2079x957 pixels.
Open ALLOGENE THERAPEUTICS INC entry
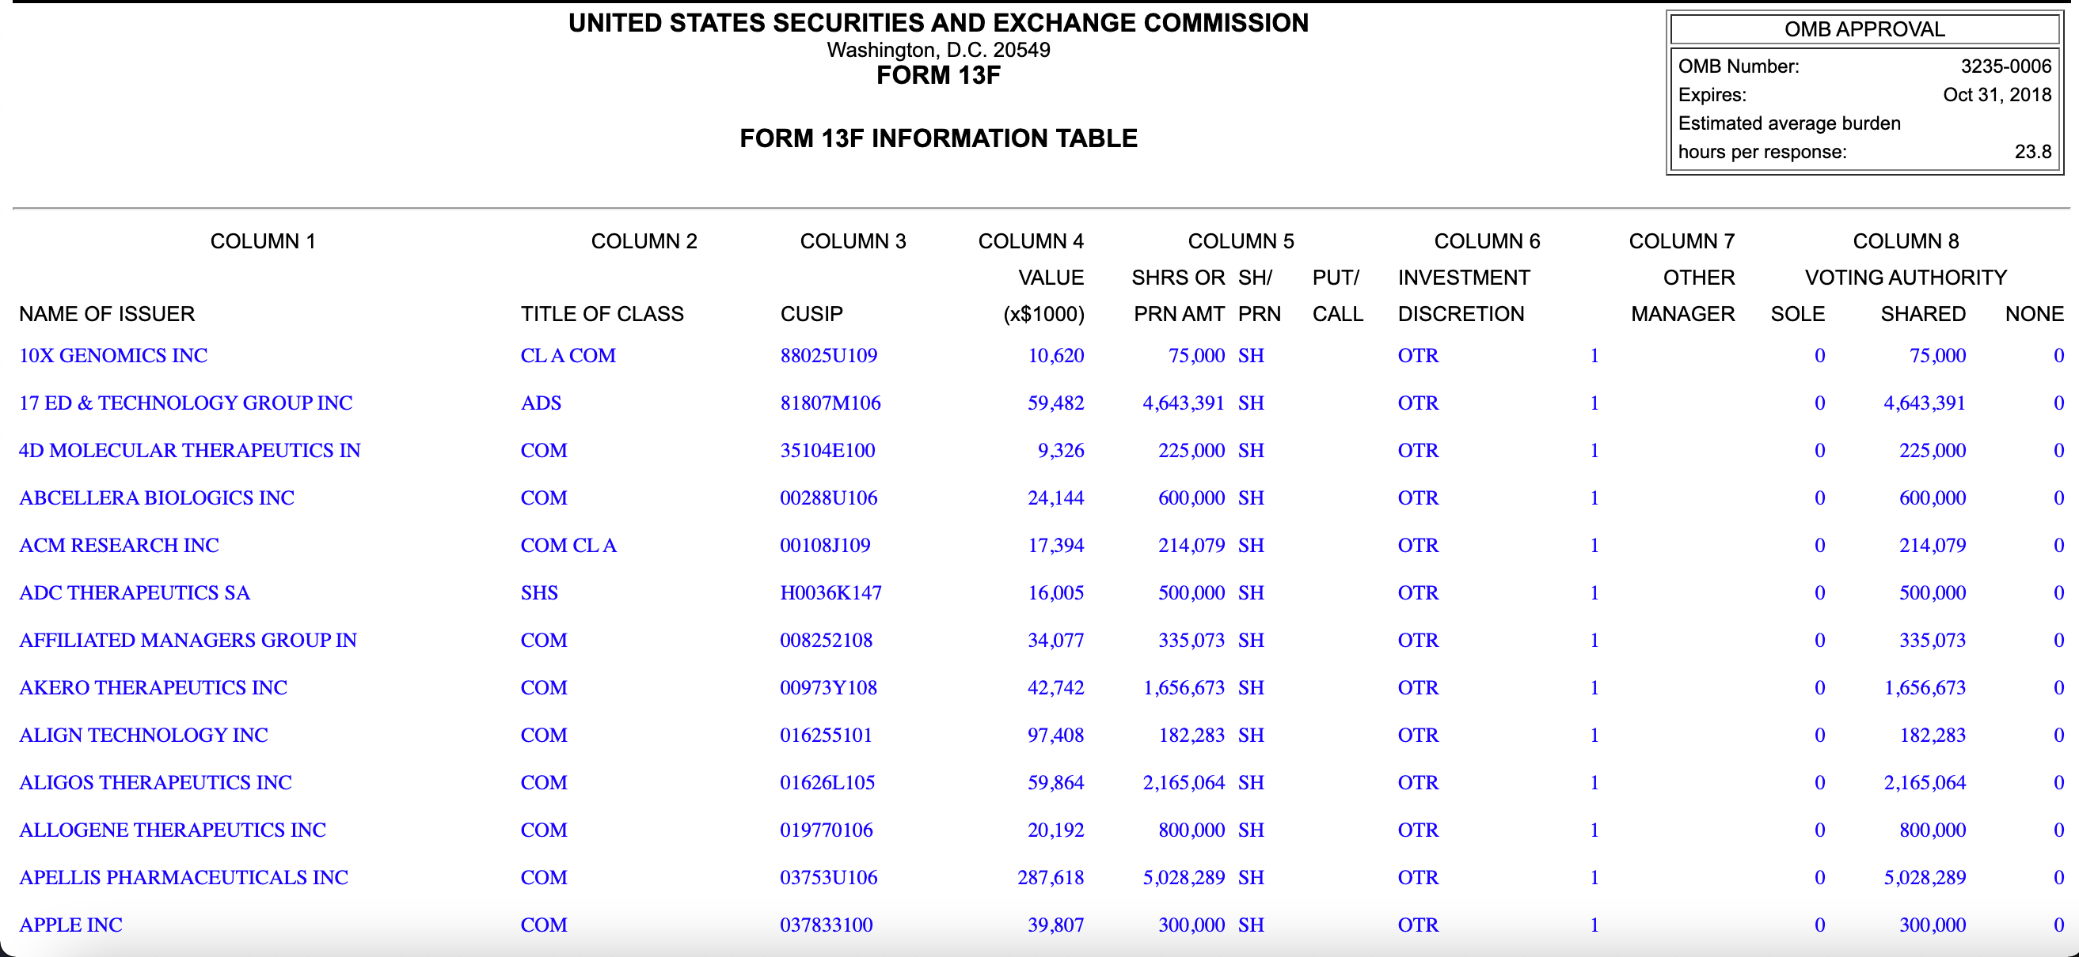click(173, 830)
